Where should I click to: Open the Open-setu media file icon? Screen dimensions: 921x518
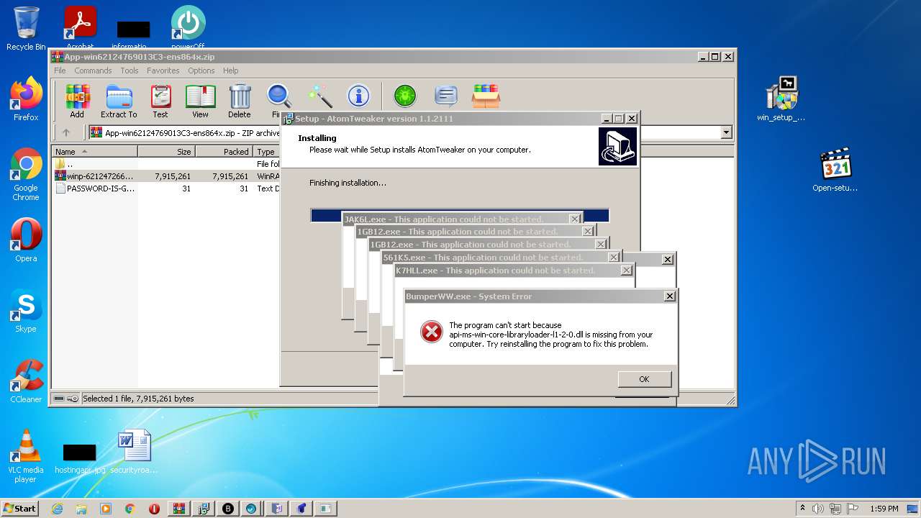tap(835, 170)
